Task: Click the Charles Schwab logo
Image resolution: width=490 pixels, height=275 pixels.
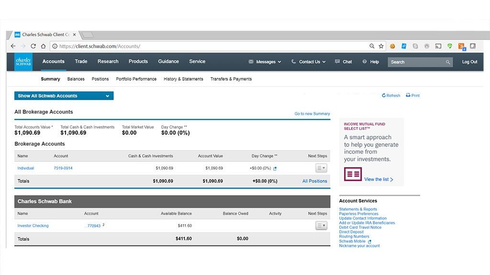Action: tap(23, 62)
